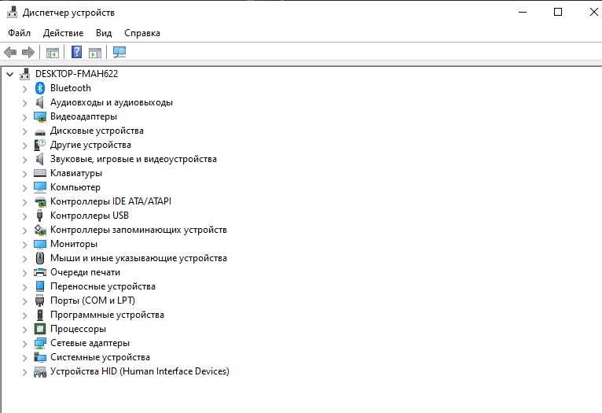Select the Системные устройства text
The width and height of the screenshot is (602, 413).
click(x=101, y=357)
